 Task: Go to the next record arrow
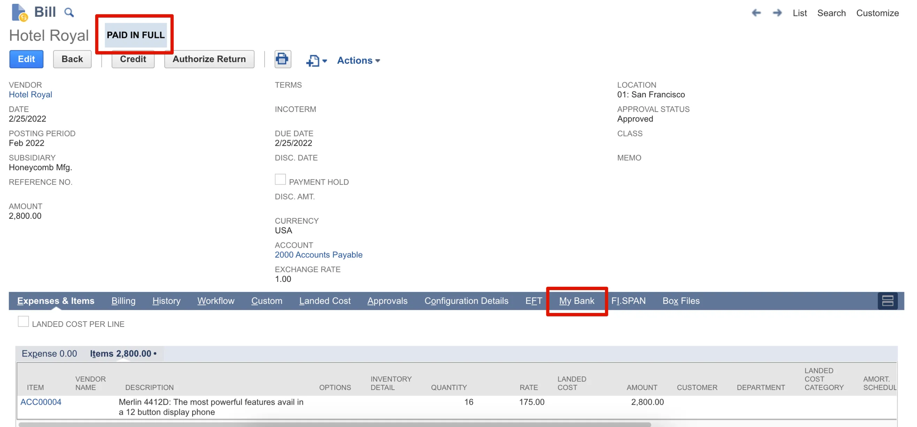[777, 13]
